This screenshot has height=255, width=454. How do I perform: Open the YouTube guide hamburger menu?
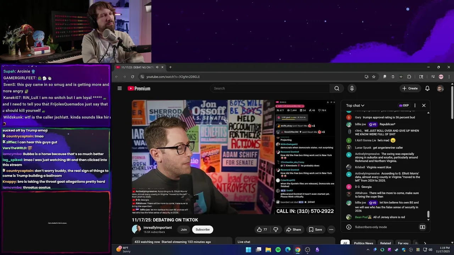point(120,89)
